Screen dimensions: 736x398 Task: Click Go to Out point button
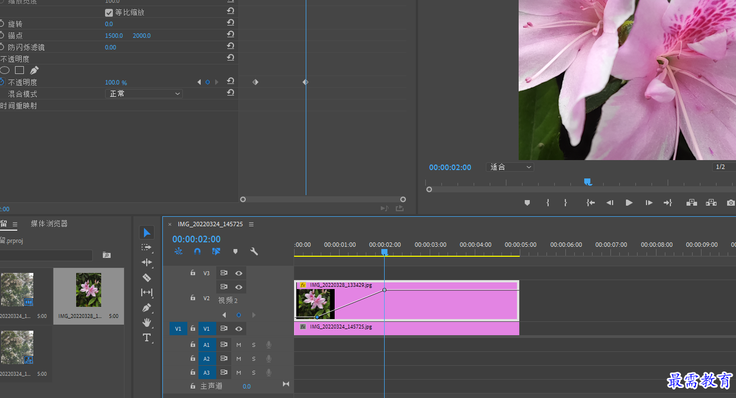pos(668,203)
